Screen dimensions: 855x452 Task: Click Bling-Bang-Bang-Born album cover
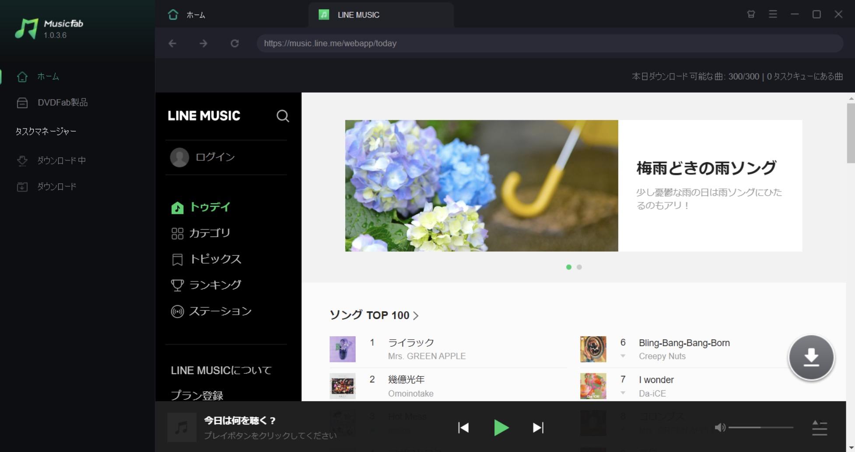[593, 349]
